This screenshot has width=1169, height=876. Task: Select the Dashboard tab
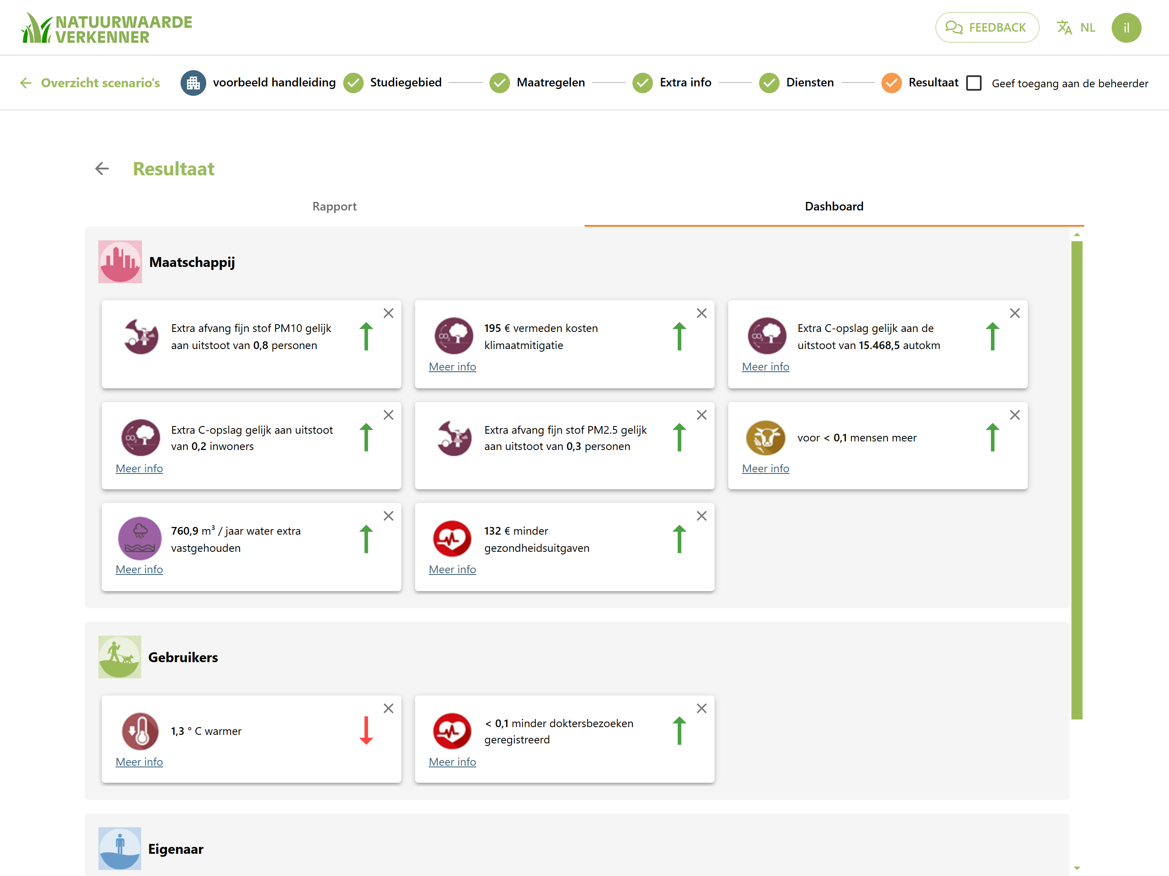[834, 206]
